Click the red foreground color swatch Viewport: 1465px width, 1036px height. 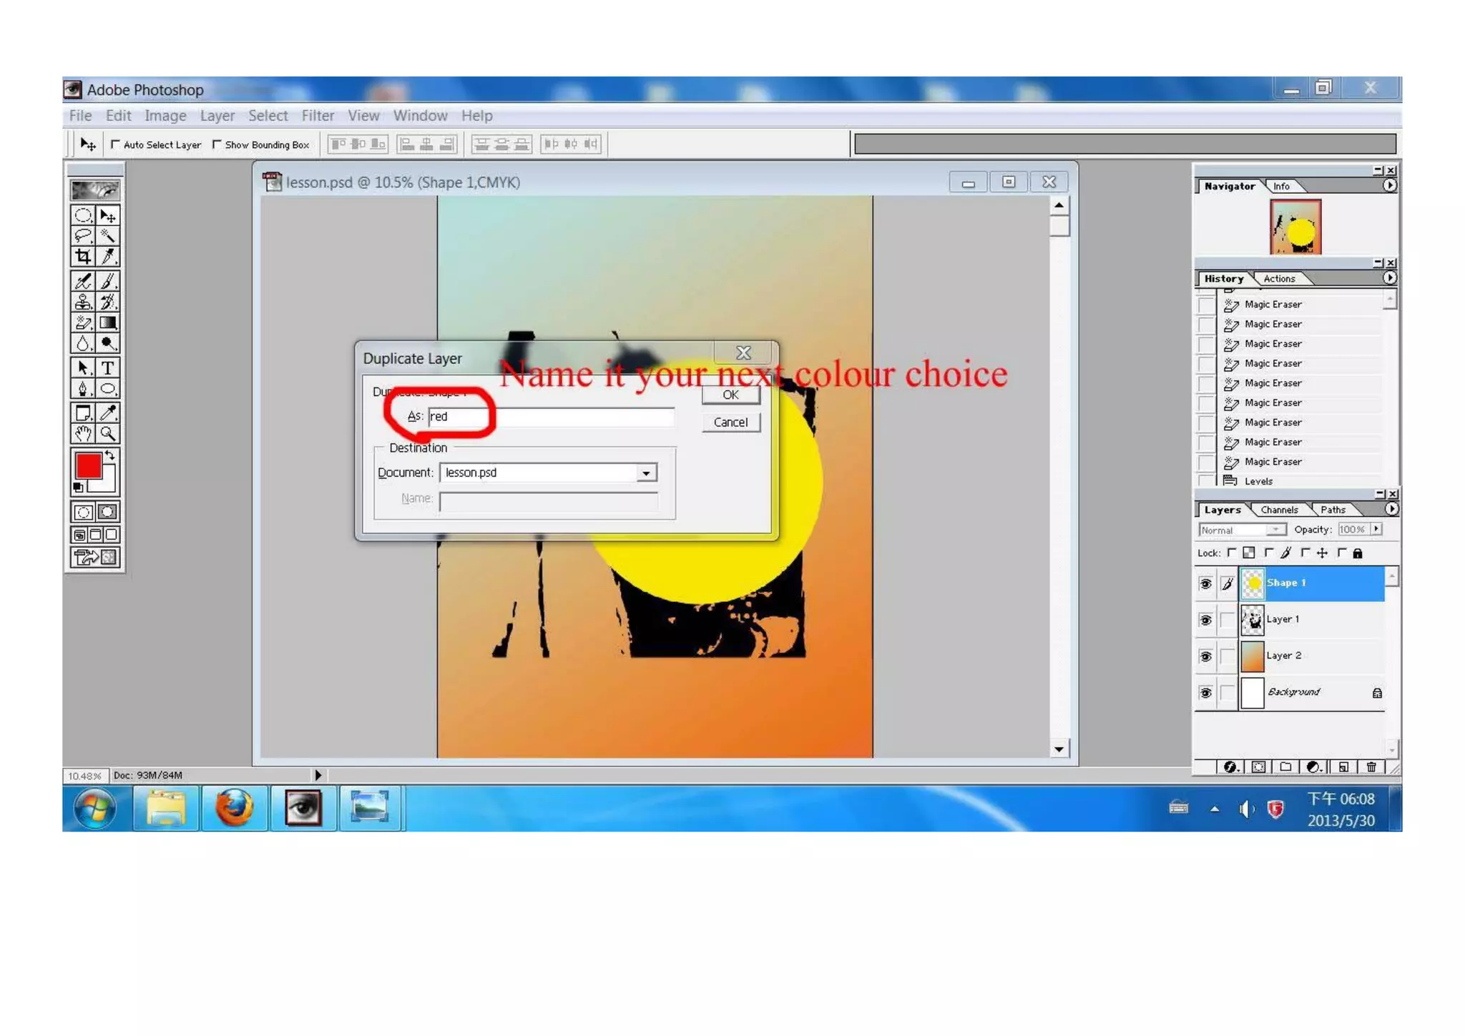(x=89, y=466)
